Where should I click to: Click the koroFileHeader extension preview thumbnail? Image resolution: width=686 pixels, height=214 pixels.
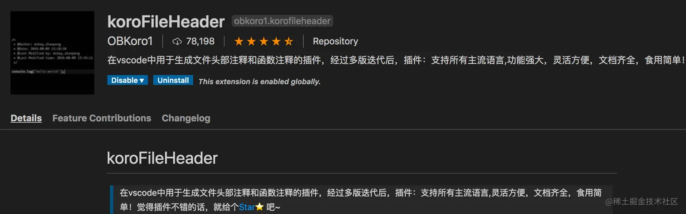click(52, 53)
